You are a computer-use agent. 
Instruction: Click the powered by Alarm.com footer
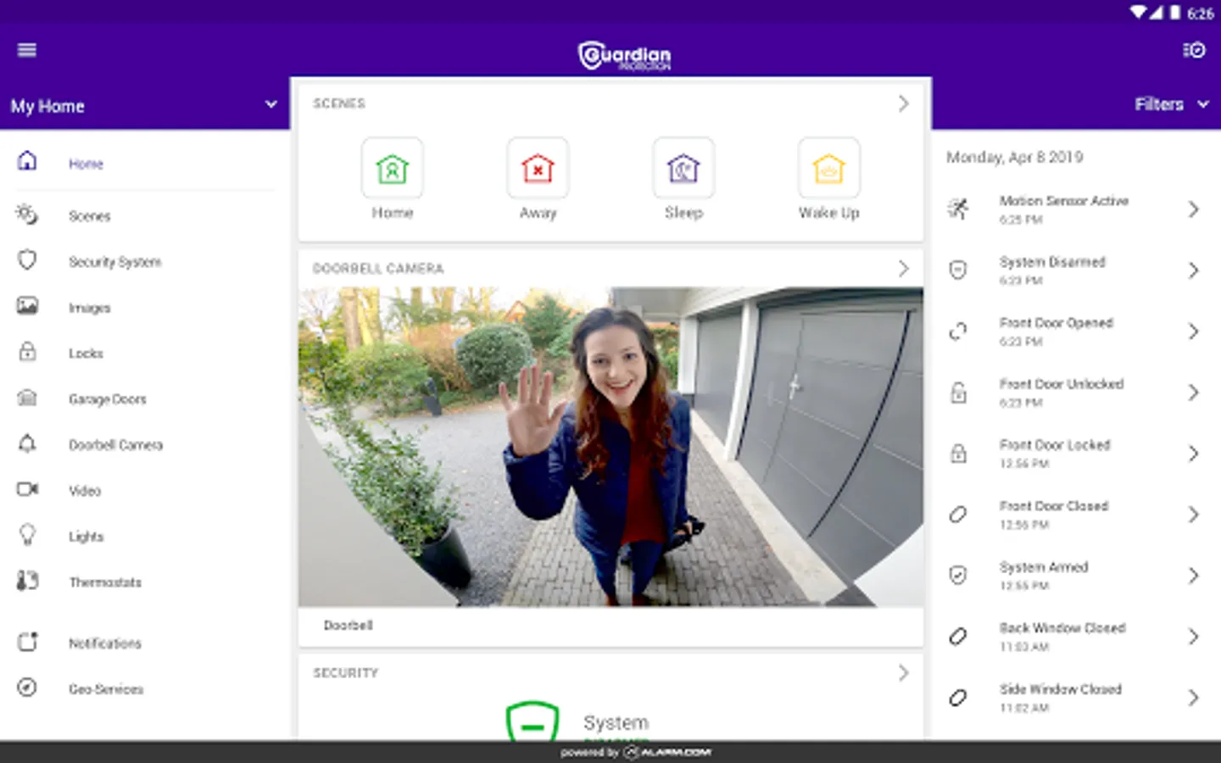[x=636, y=752]
